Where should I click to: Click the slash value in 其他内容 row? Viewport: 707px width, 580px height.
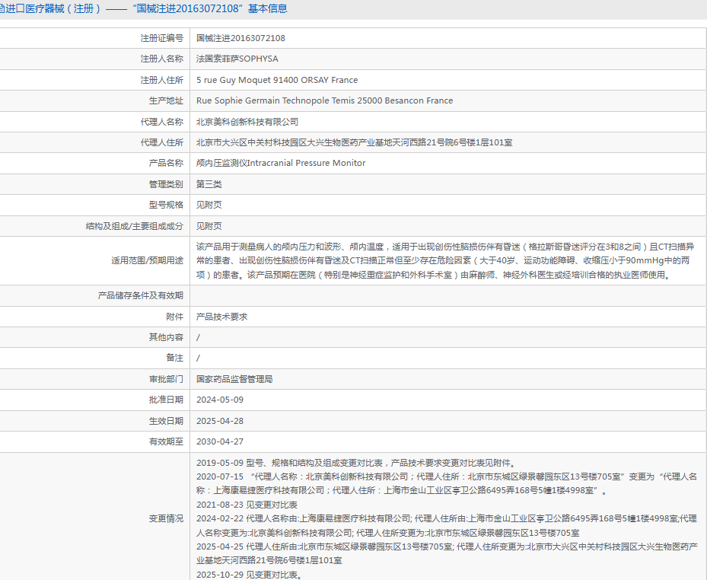point(198,337)
